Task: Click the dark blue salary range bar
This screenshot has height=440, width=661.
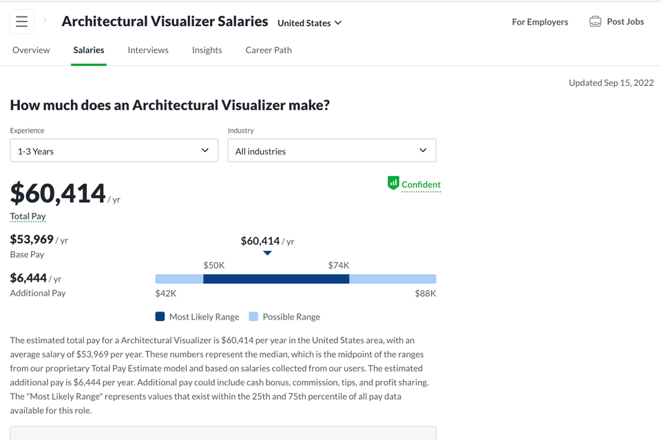Action: tap(276, 279)
